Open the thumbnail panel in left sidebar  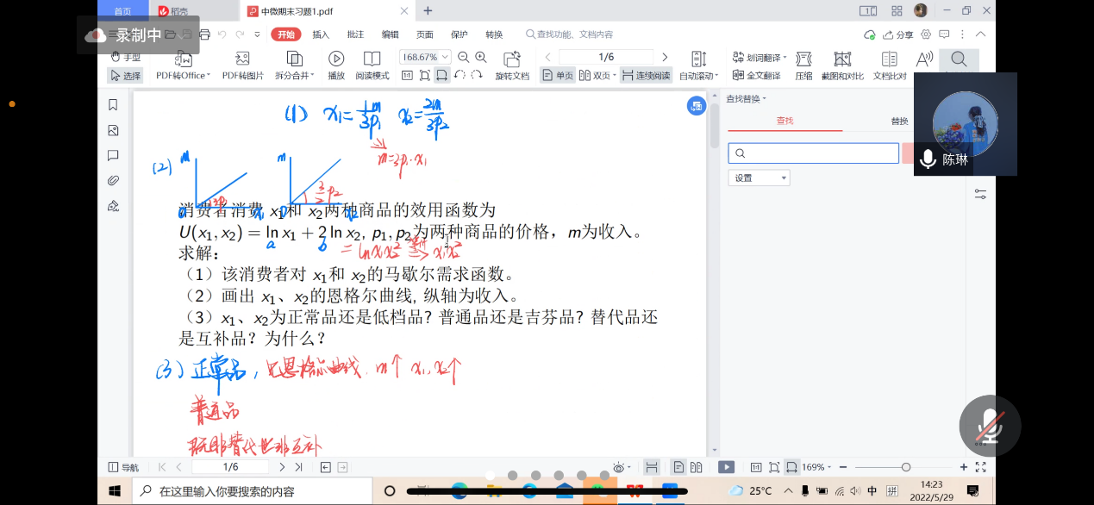coord(113,131)
